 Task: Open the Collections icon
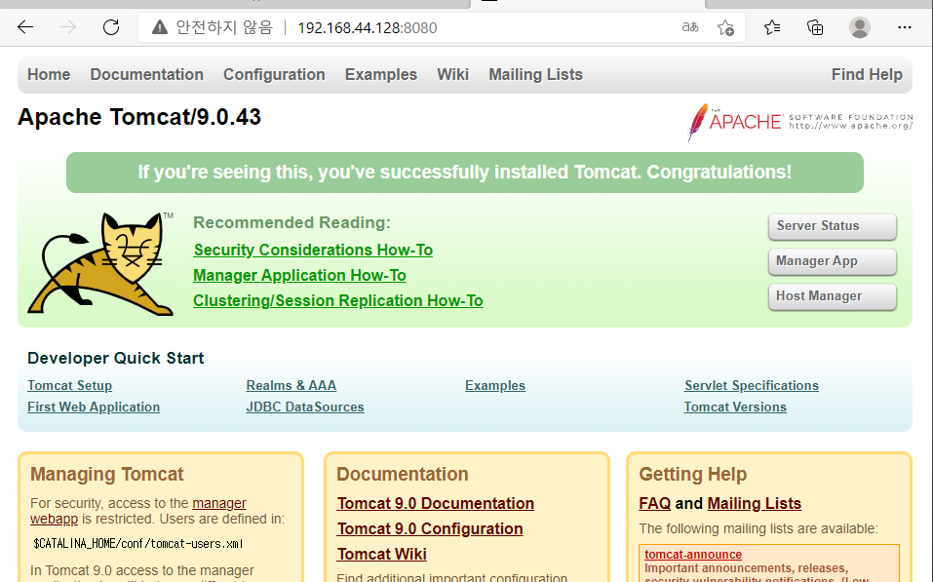coord(815,27)
